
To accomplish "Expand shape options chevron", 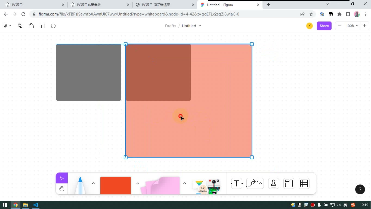I will pyautogui.click(x=138, y=183).
